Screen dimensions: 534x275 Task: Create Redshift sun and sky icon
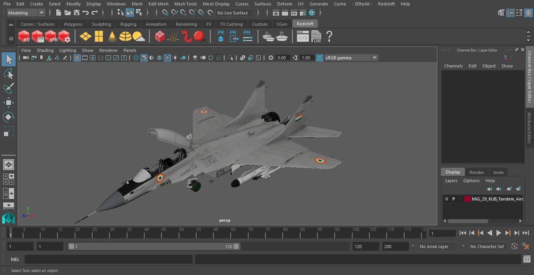pos(139,36)
